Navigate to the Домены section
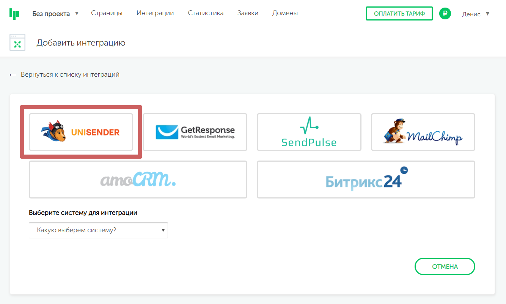The width and height of the screenshot is (506, 304). click(x=285, y=13)
